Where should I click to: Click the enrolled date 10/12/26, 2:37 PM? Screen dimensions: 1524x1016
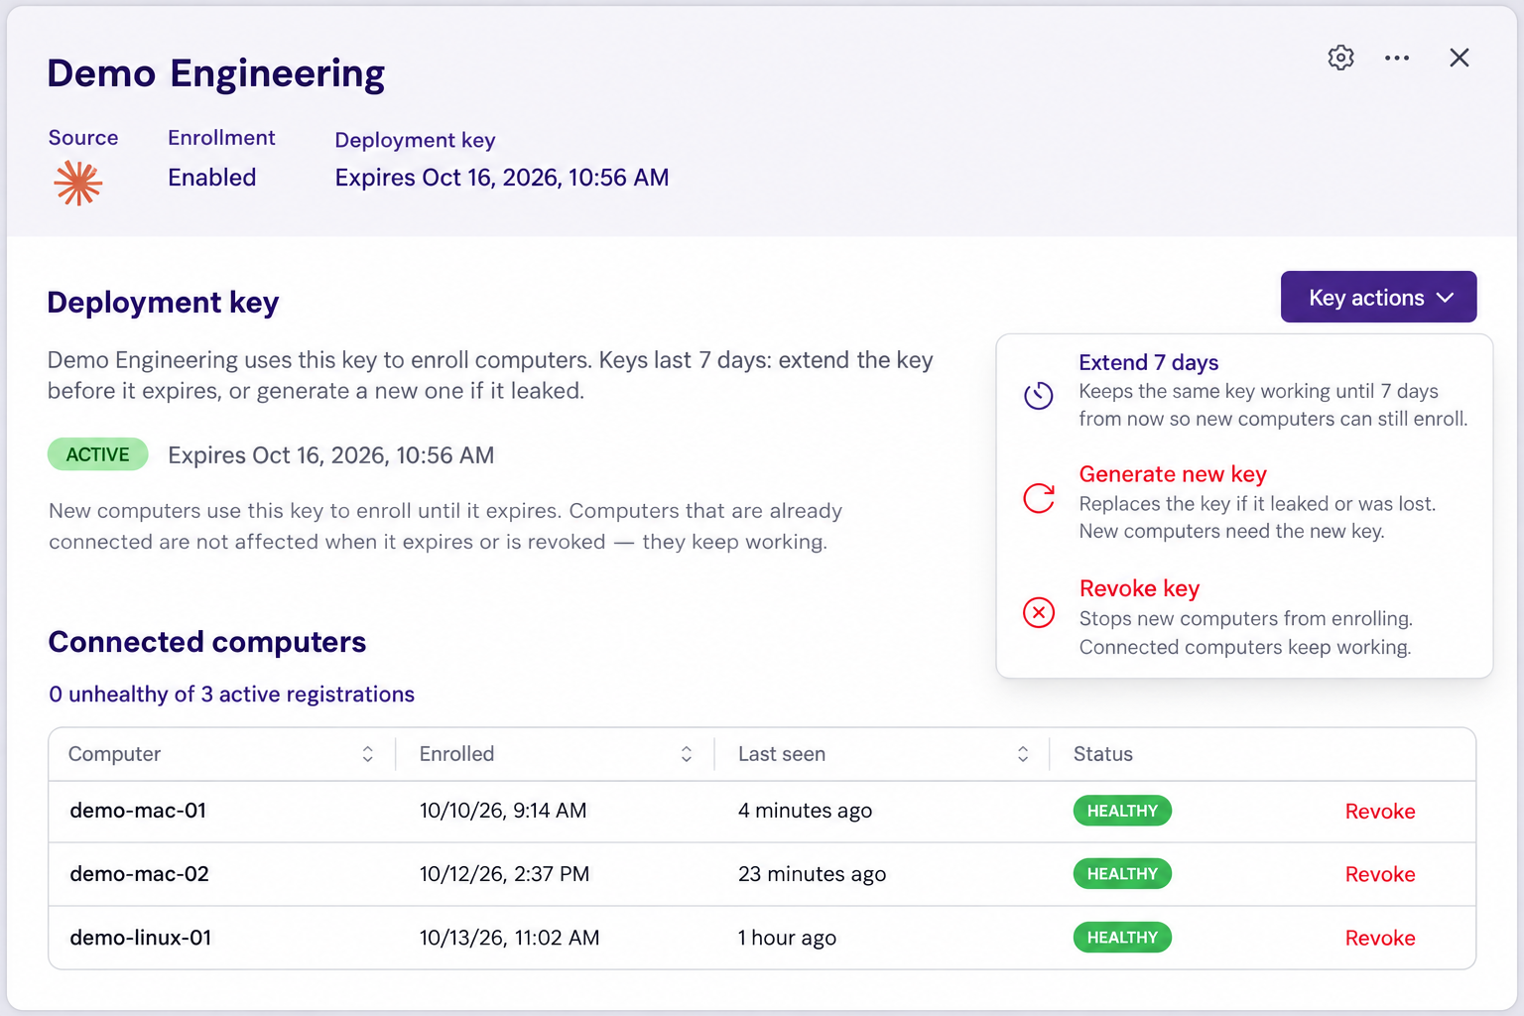point(504,874)
